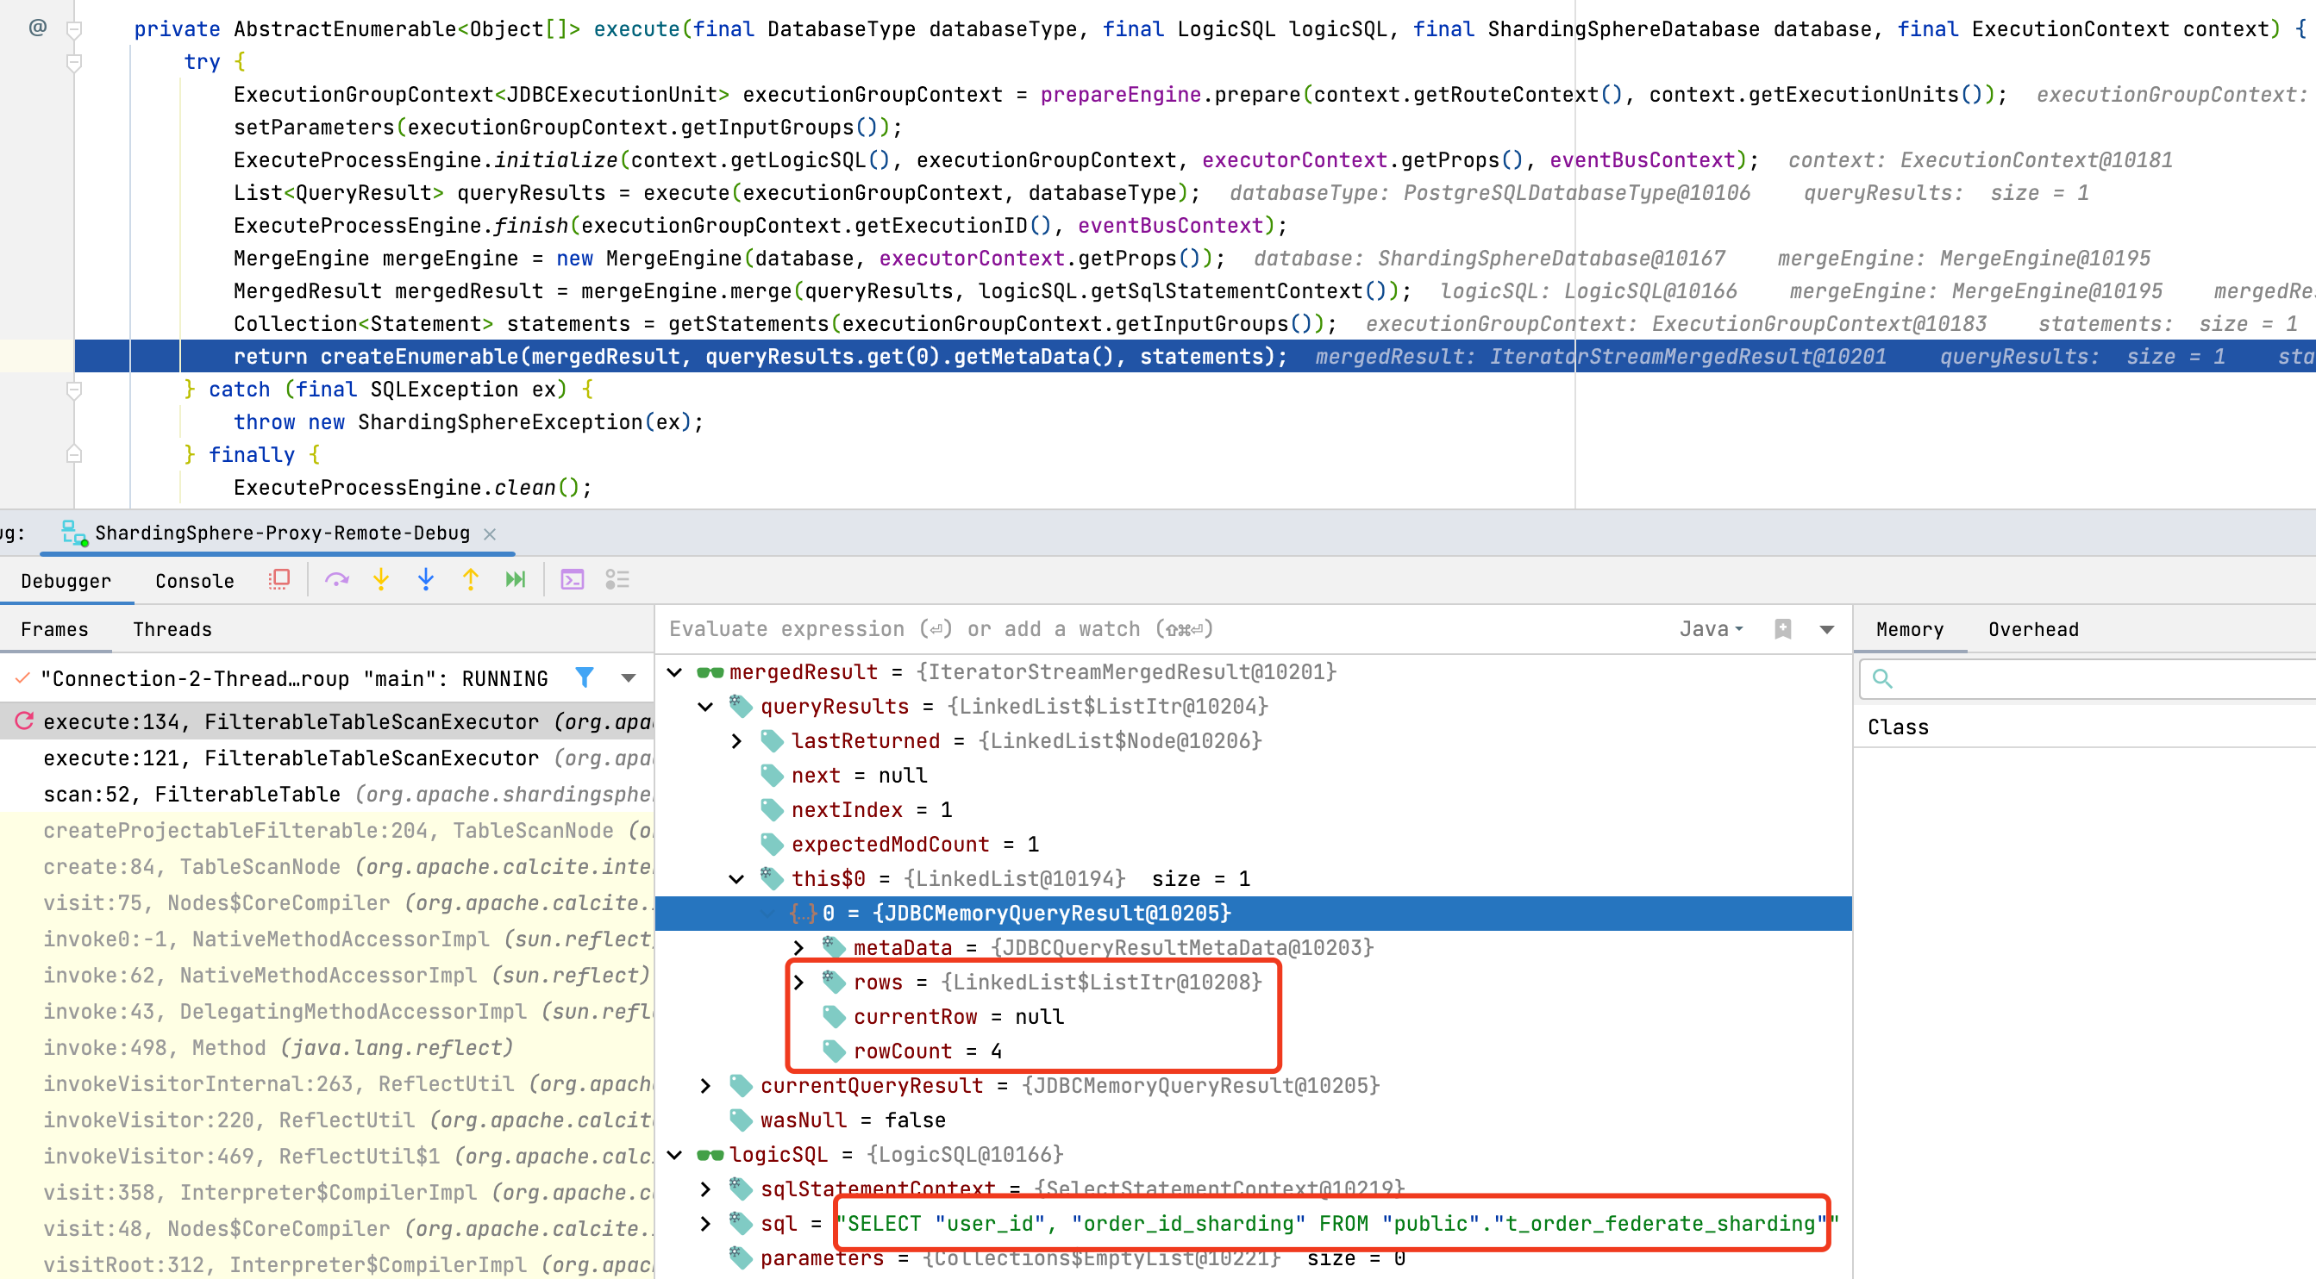Open the thread selector dropdown arrow
The height and width of the screenshot is (1279, 2316).
(x=629, y=678)
